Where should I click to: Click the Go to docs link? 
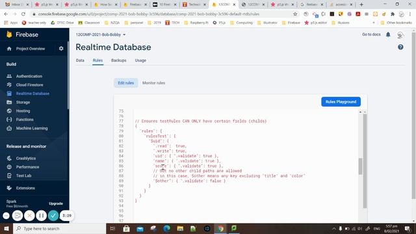[371, 34]
